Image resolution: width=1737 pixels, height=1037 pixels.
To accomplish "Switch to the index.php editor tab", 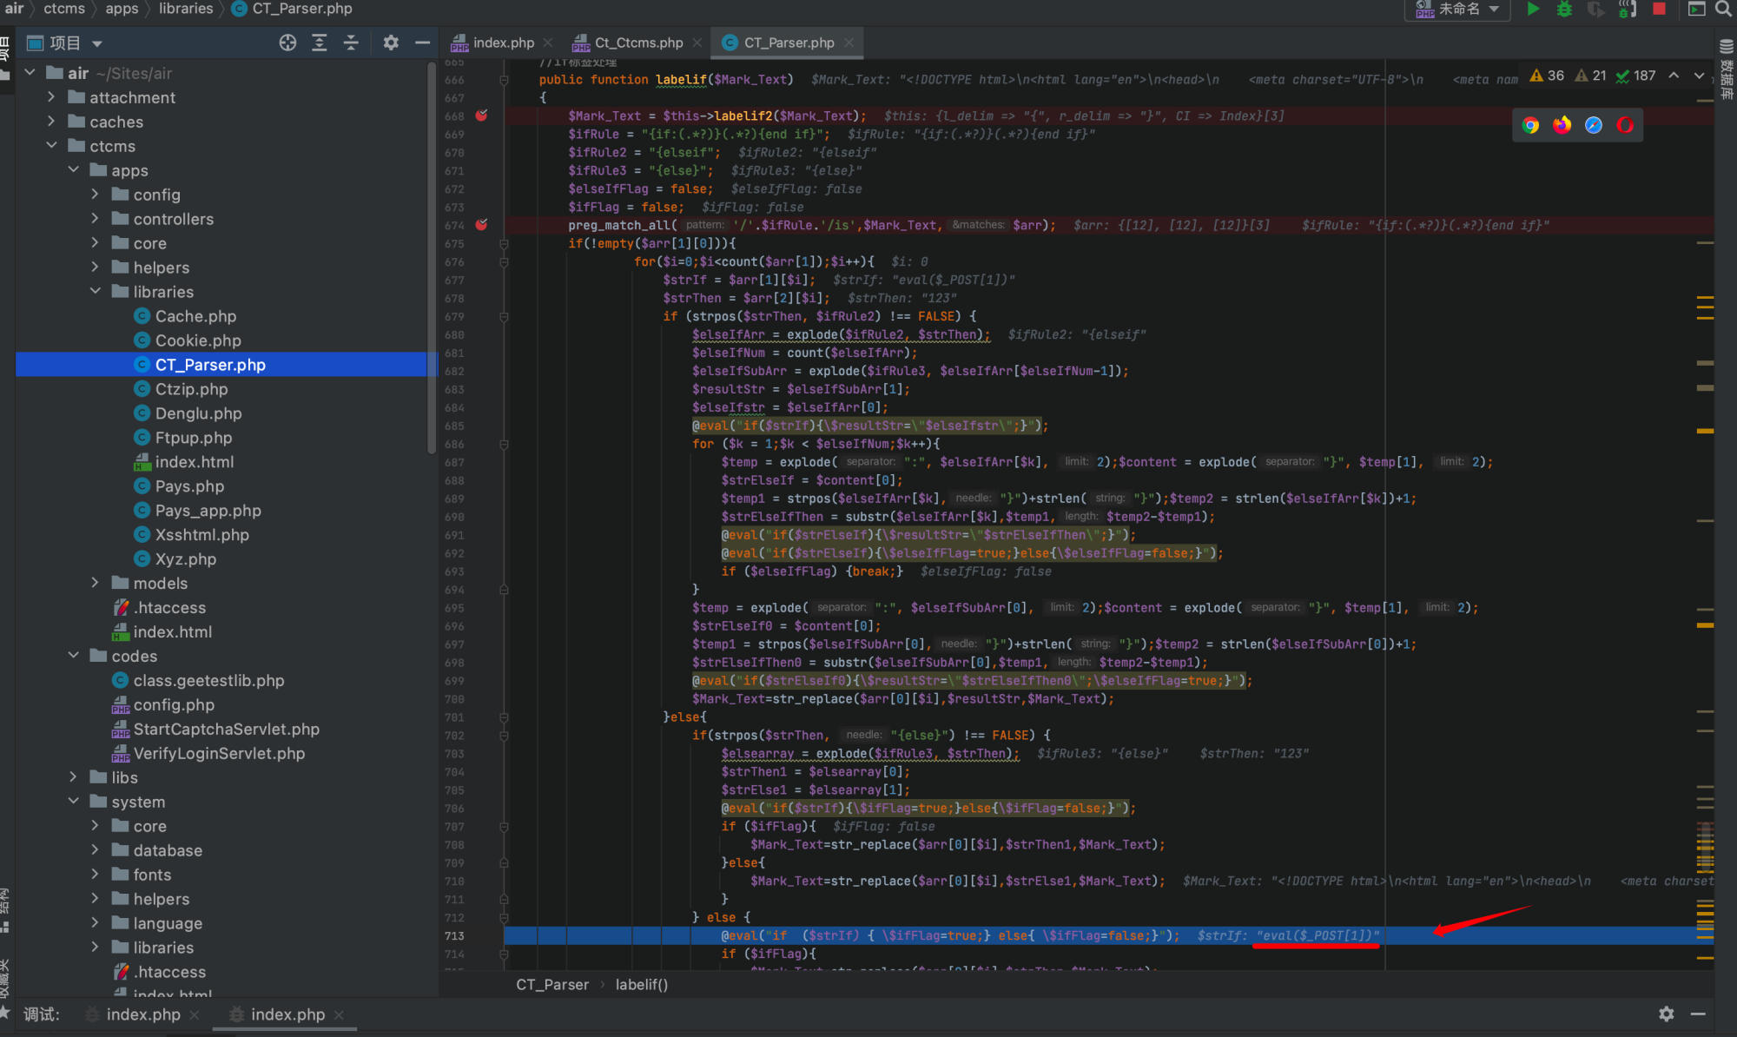I will point(503,43).
